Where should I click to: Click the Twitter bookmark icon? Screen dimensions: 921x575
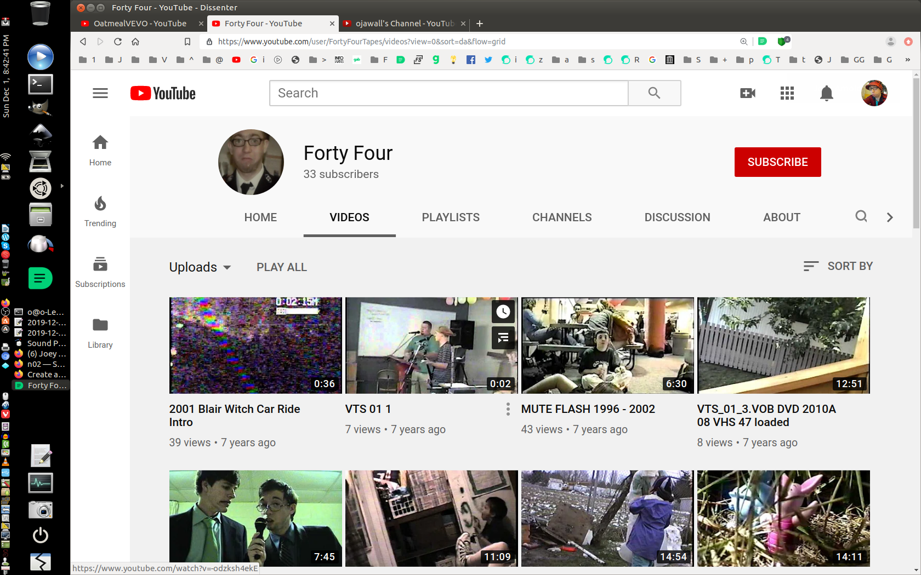pyautogui.click(x=488, y=60)
